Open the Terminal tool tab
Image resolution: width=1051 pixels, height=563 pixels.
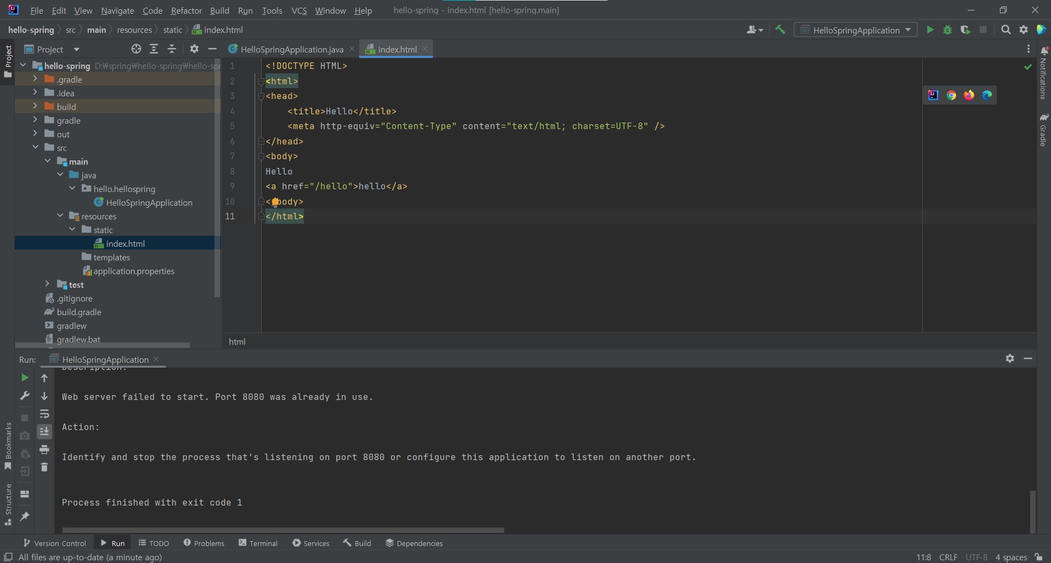pyautogui.click(x=258, y=543)
